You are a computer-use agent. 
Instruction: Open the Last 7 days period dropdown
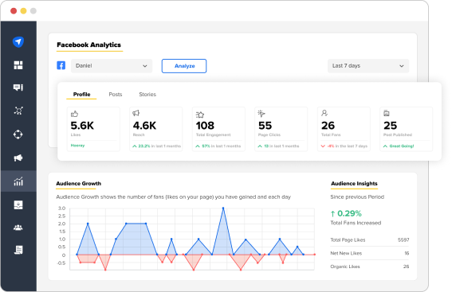pos(368,66)
